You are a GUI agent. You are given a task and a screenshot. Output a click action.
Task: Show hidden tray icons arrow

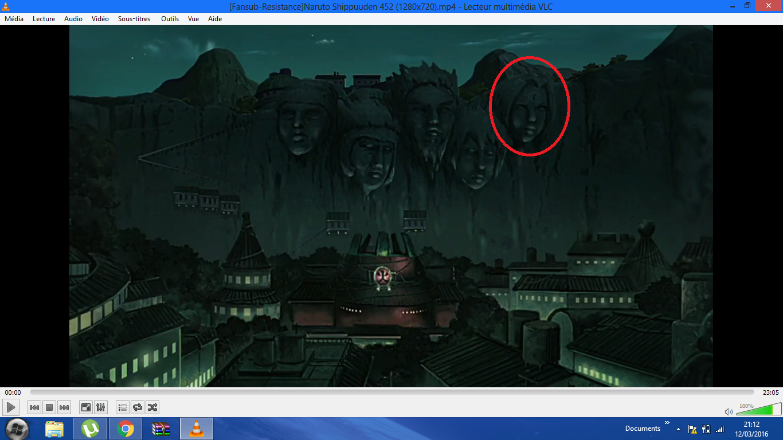pyautogui.click(x=679, y=429)
